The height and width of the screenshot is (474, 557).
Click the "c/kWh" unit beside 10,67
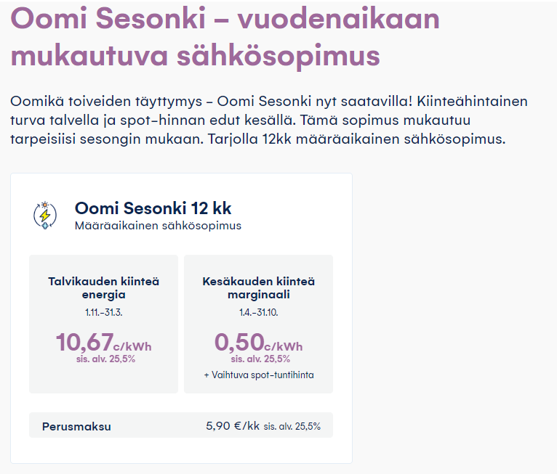click(132, 346)
